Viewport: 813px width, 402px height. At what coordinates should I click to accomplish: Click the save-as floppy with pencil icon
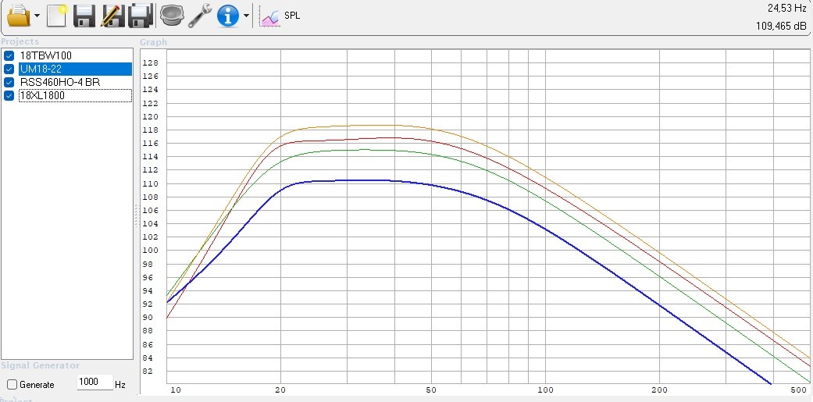click(x=112, y=15)
